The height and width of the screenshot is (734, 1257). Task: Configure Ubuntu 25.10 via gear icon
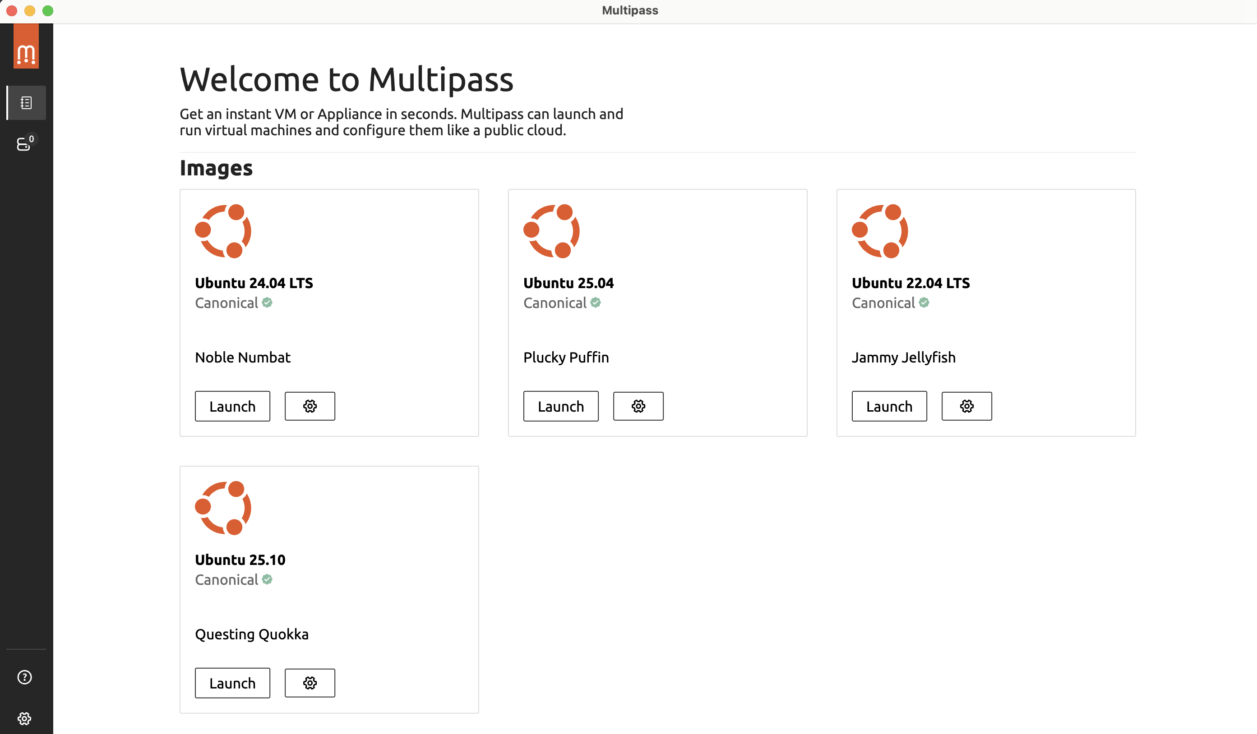tap(310, 683)
